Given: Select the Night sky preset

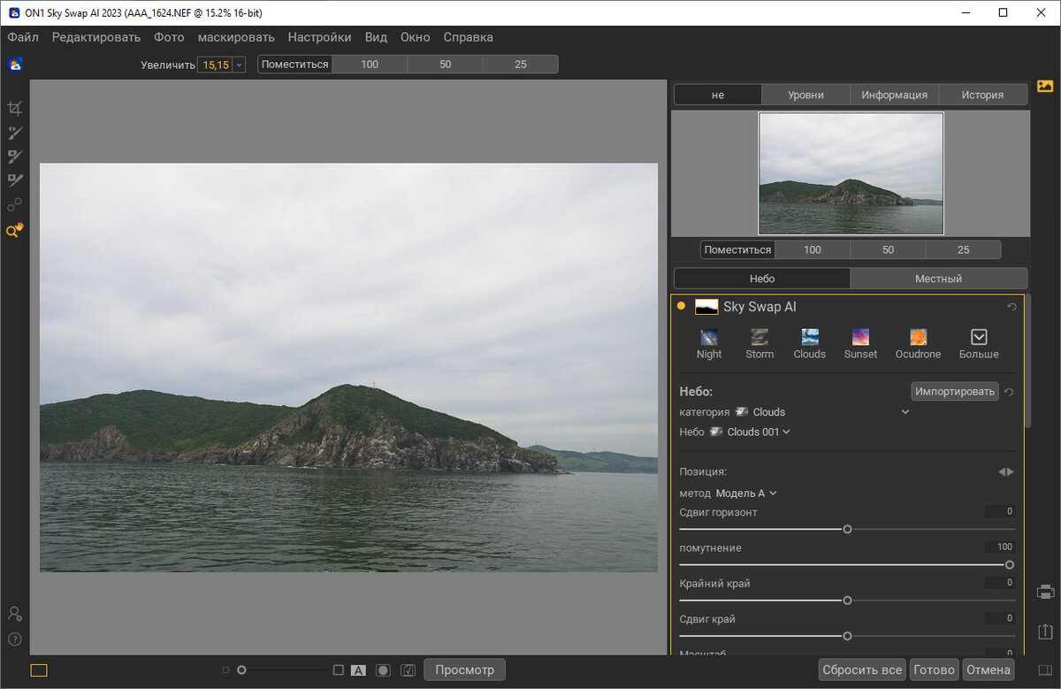Looking at the screenshot, I should point(709,337).
